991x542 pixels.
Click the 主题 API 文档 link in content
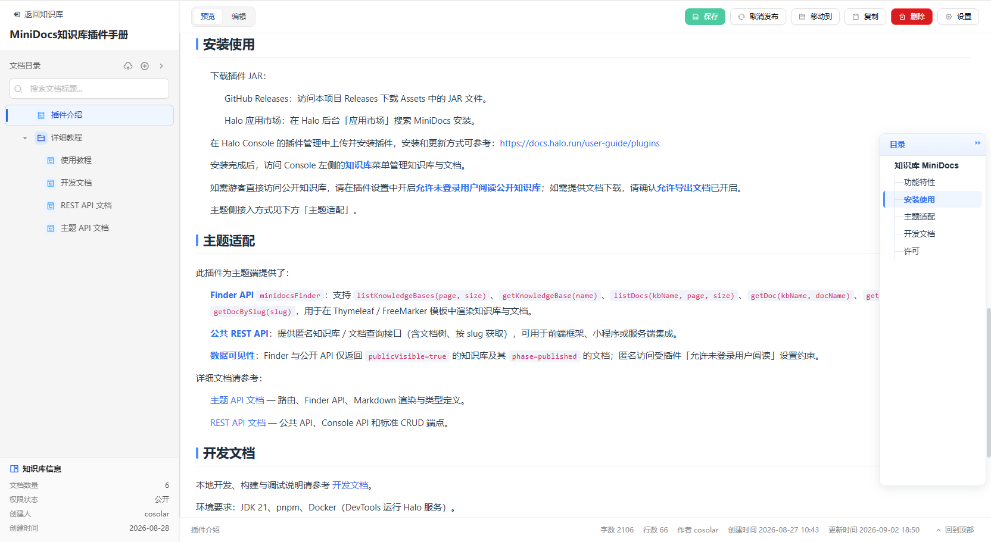(237, 400)
